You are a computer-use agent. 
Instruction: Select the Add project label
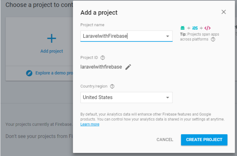(52, 51)
